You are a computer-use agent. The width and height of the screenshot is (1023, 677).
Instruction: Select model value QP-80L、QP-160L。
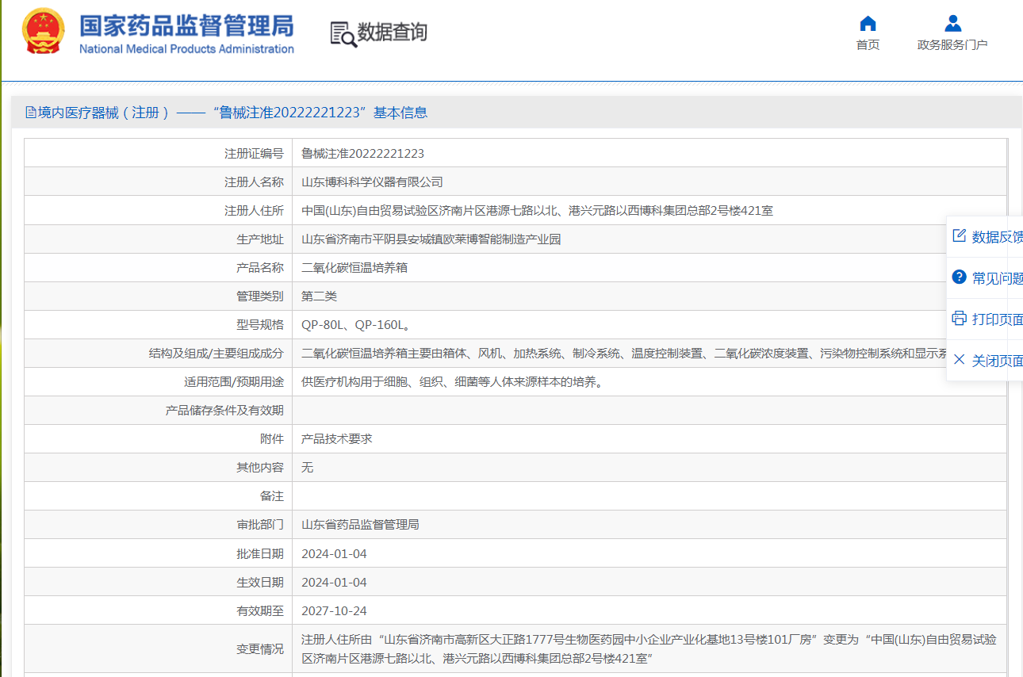pyautogui.click(x=355, y=325)
